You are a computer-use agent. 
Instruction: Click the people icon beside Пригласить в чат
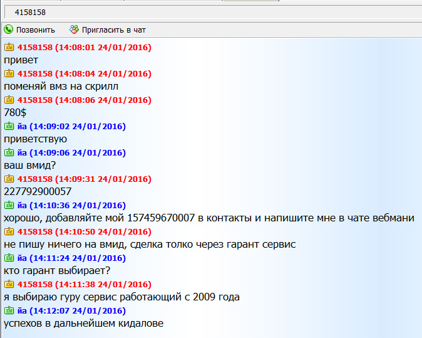75,29
